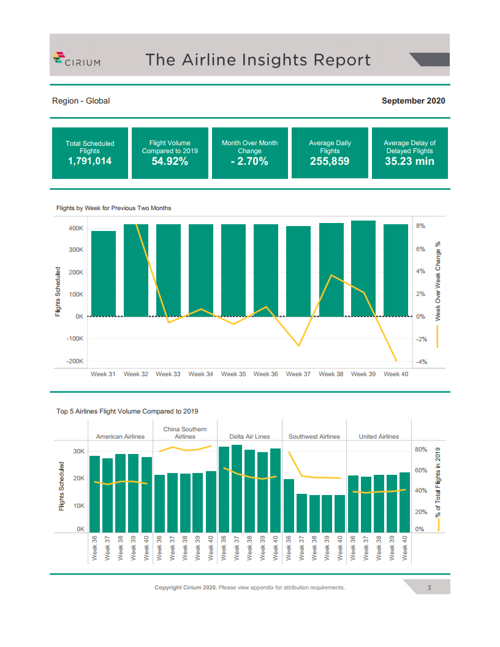
Task: Click the American Airlines column header
Action: [120, 436]
